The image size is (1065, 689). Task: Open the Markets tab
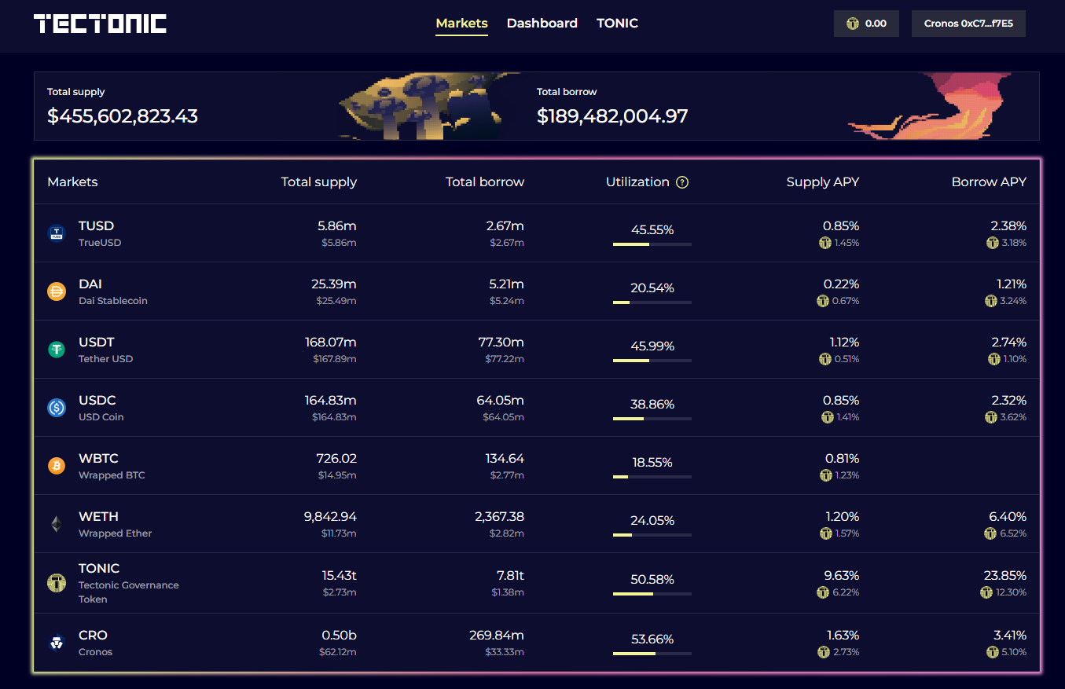click(x=461, y=24)
